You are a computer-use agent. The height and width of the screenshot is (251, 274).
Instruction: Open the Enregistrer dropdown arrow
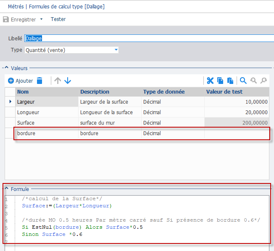pyautogui.click(x=42, y=19)
